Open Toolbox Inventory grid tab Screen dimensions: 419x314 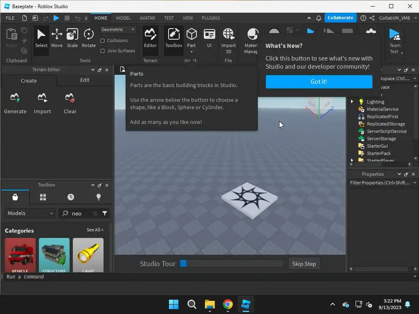pos(43,197)
